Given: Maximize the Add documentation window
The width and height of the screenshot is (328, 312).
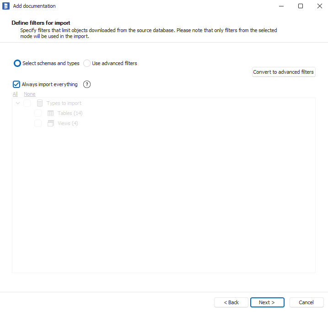Looking at the screenshot, I should point(301,6).
